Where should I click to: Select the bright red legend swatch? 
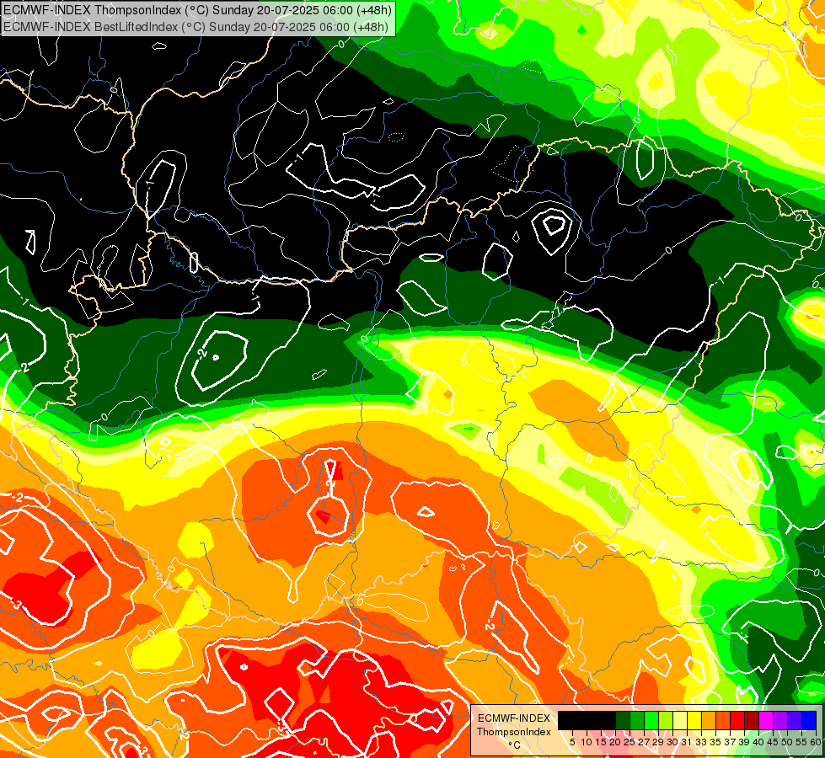[x=737, y=720]
